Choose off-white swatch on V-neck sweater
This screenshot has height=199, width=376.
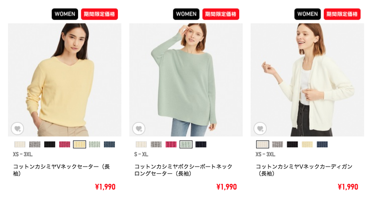pyautogui.click(x=20, y=145)
